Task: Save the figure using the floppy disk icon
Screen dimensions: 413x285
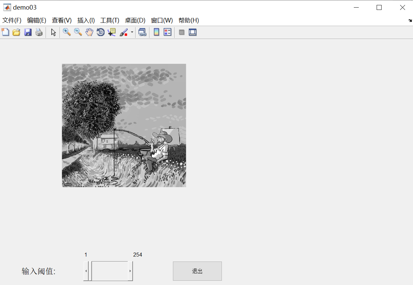Action: (28, 32)
